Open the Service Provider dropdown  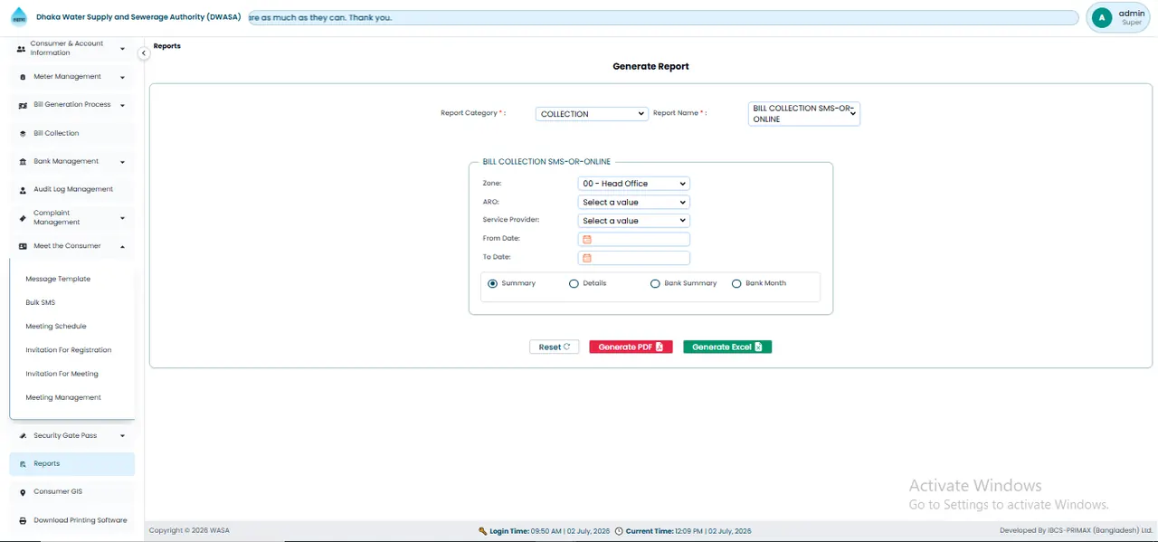[633, 221]
